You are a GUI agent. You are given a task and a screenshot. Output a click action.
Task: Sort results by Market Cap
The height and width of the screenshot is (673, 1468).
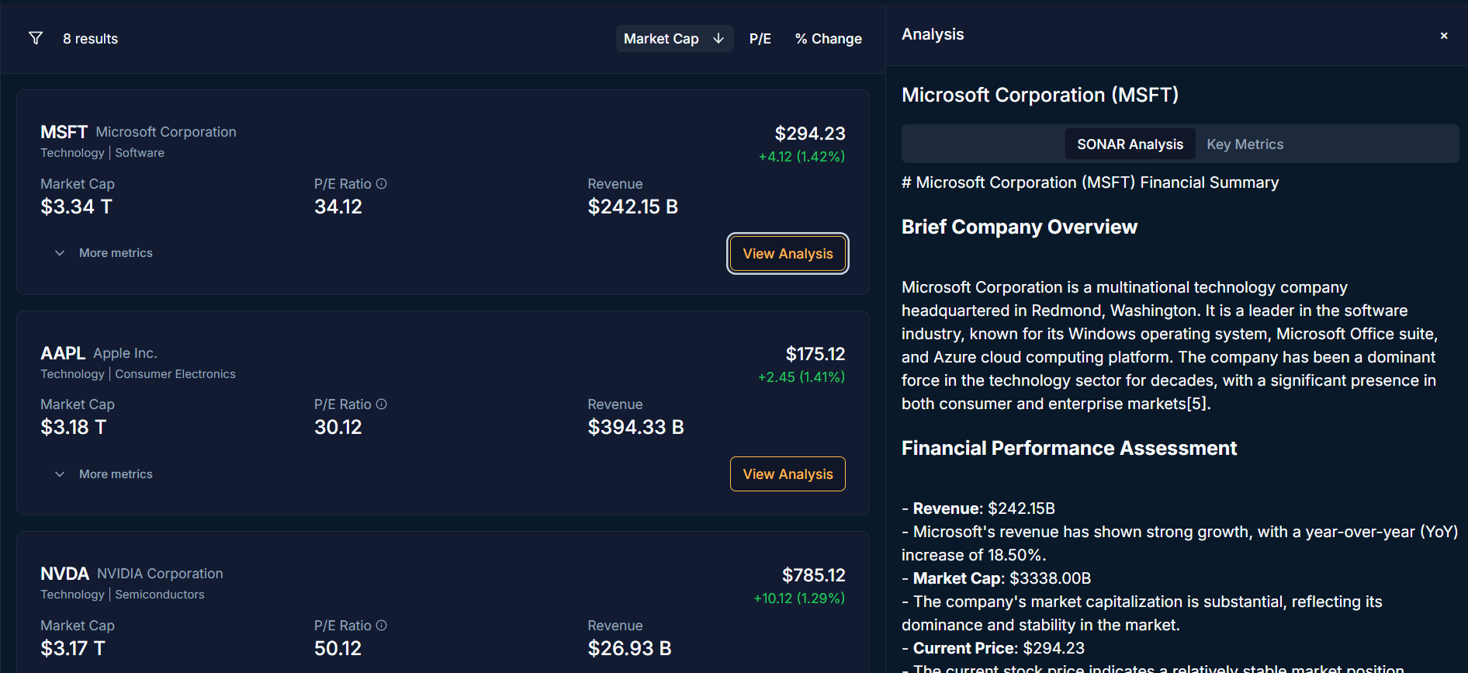pos(662,39)
